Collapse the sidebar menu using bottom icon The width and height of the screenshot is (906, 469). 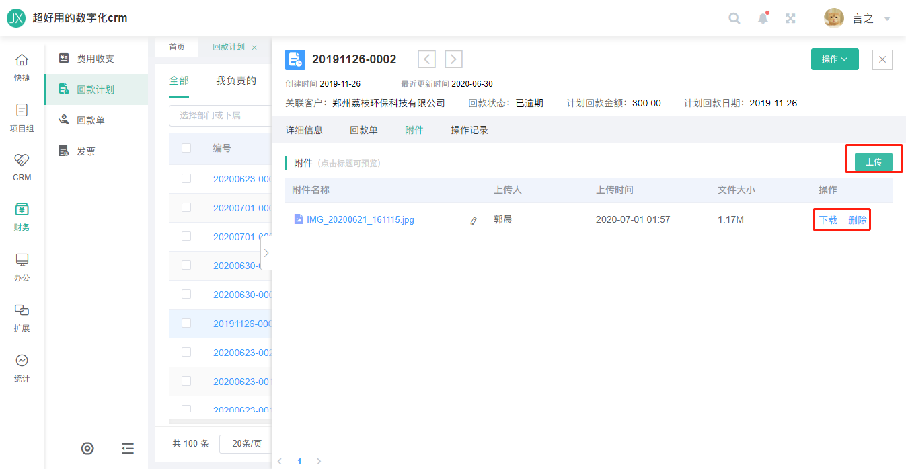pos(128,448)
